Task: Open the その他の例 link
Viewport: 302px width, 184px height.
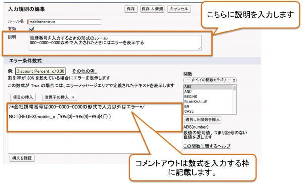Action: point(85,71)
